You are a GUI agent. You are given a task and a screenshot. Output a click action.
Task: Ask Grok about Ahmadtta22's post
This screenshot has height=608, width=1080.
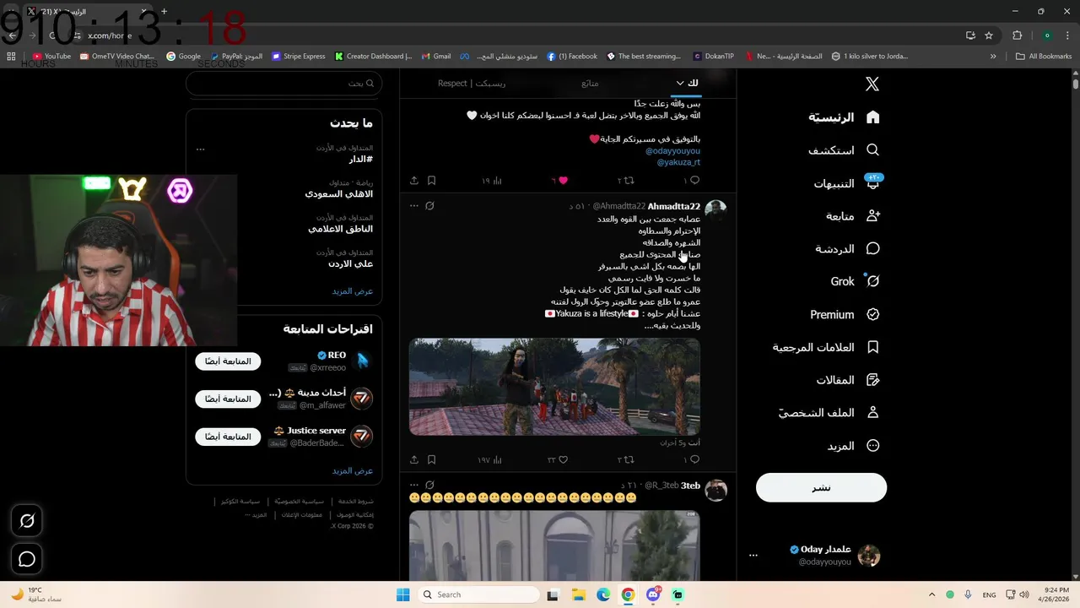429,205
